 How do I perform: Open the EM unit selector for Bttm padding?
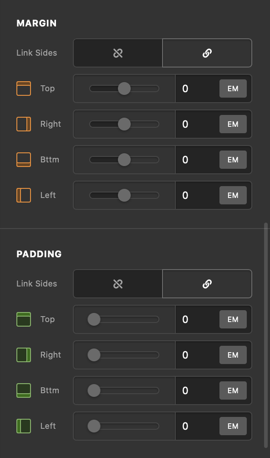[x=233, y=390]
